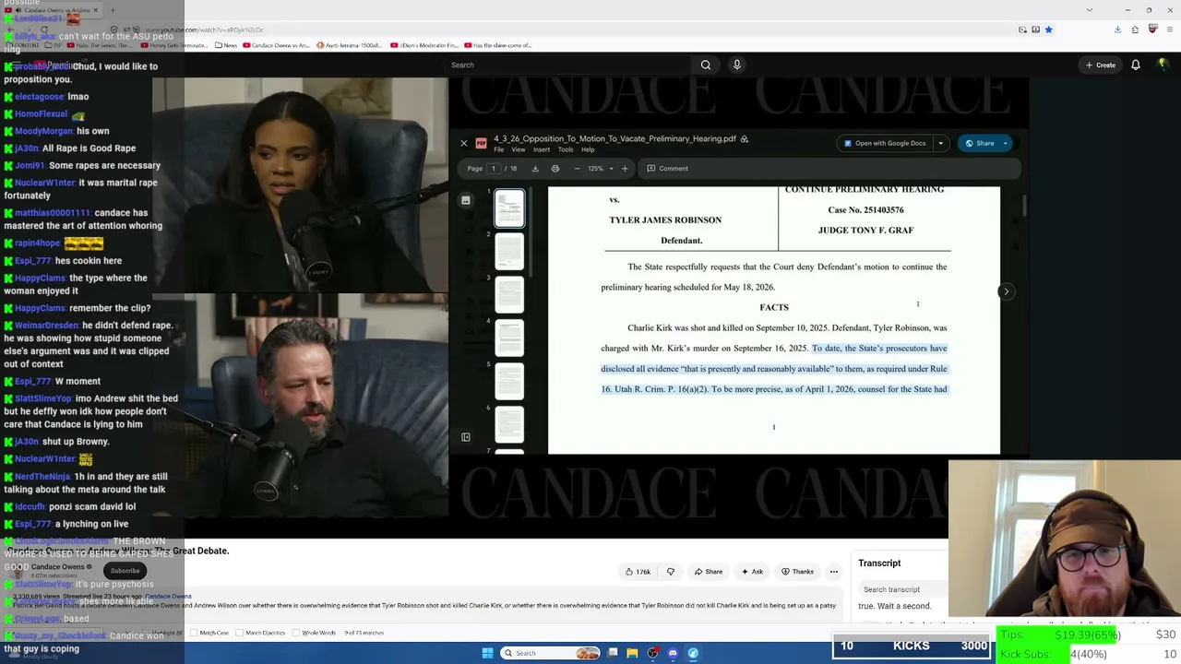
Task: Open the PDF Tools menu
Action: tap(566, 149)
